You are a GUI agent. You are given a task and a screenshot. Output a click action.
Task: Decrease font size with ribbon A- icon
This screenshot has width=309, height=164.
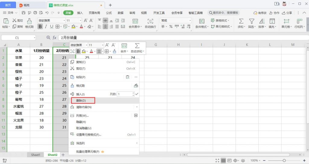[91, 20]
